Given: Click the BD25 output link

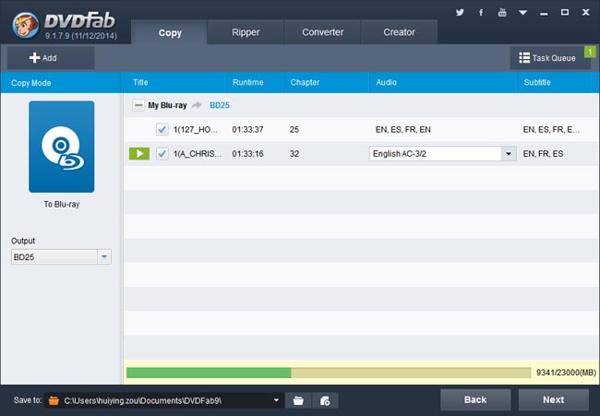Looking at the screenshot, I should (x=220, y=105).
